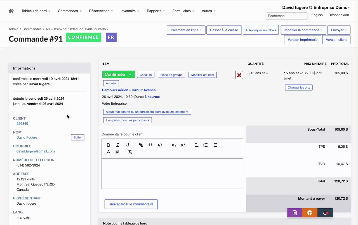Change item status Confirmée dropdown
358x225 pixels.
click(x=118, y=75)
